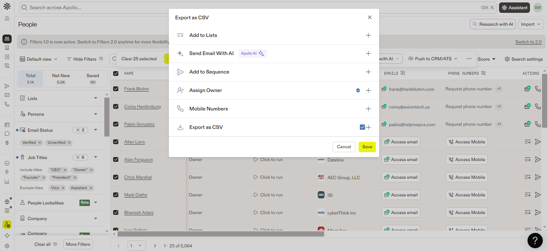548x251 pixels.
Task: Expand the Persona filter section
Action: [95, 114]
